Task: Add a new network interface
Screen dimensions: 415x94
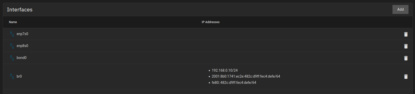Action: [400, 9]
